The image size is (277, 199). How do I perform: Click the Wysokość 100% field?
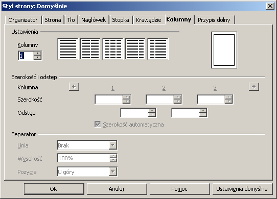83,158
